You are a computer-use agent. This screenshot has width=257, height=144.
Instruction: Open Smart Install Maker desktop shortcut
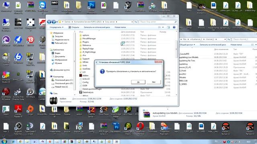point(116,112)
